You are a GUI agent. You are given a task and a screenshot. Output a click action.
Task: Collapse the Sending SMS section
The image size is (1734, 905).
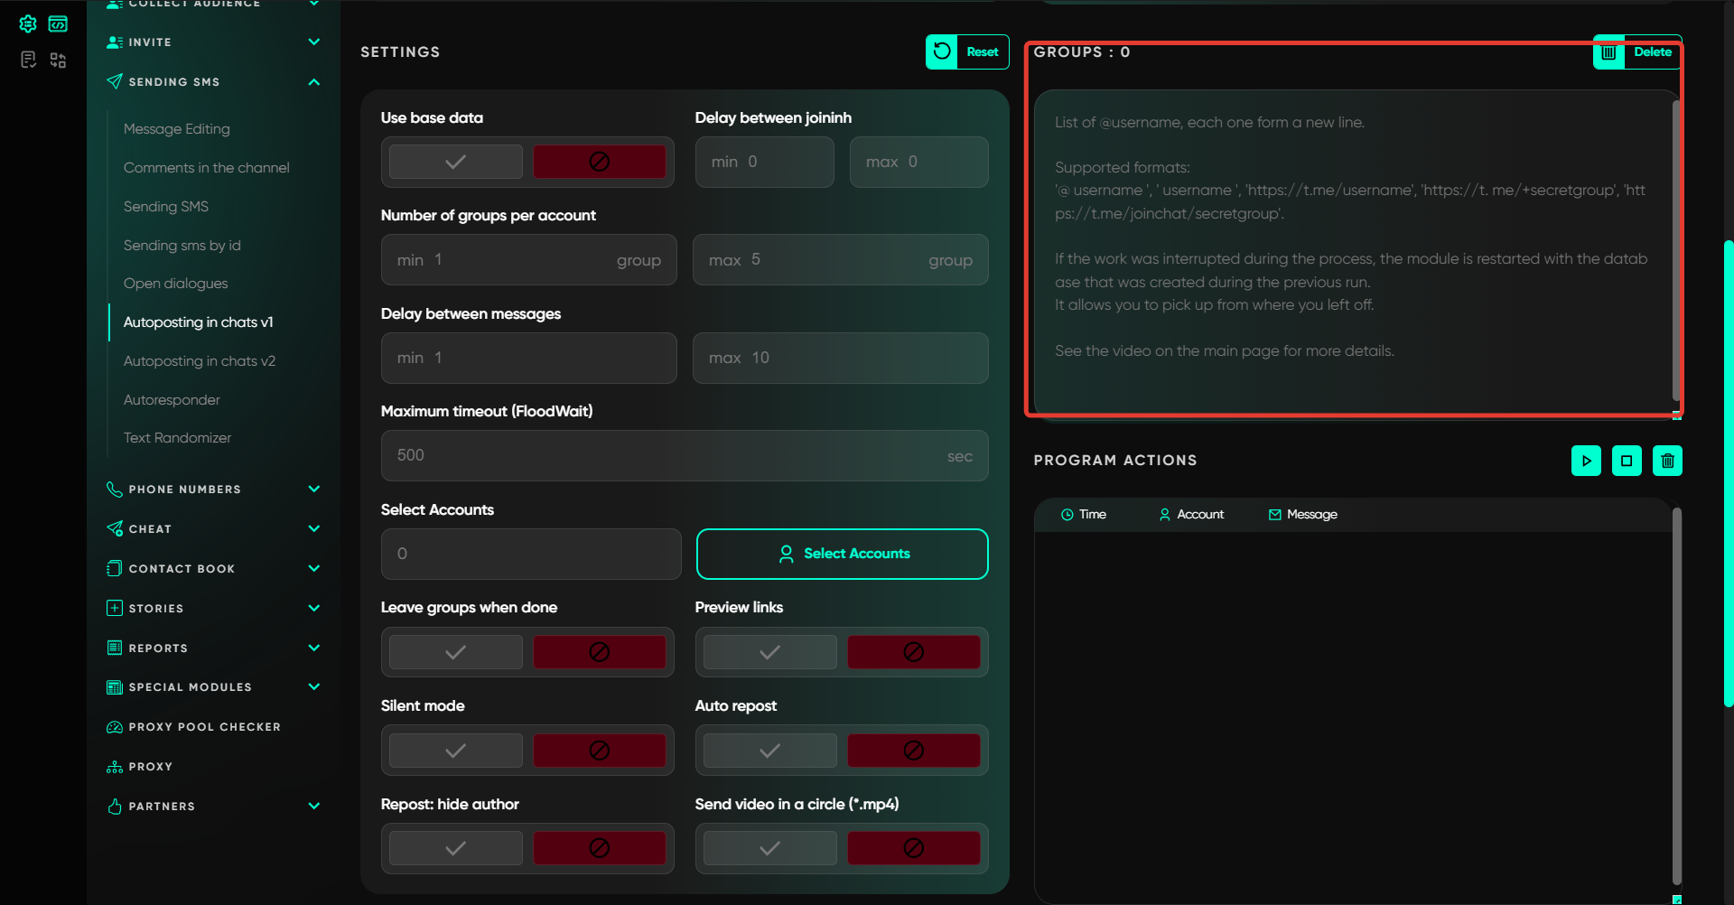[x=313, y=82]
